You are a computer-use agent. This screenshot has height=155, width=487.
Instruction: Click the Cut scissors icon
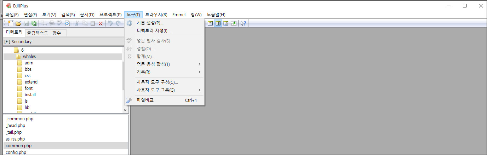(x=77, y=23)
